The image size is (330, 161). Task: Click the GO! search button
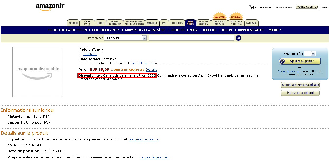(x=238, y=38)
